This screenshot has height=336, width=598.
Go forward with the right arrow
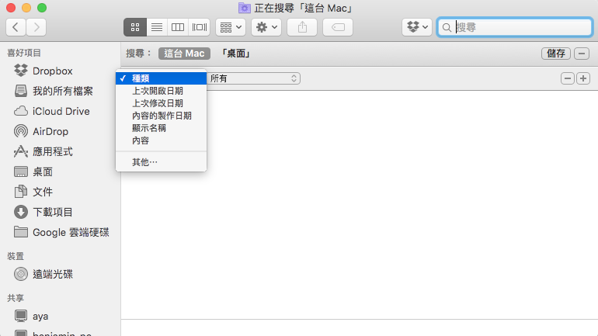click(x=37, y=27)
